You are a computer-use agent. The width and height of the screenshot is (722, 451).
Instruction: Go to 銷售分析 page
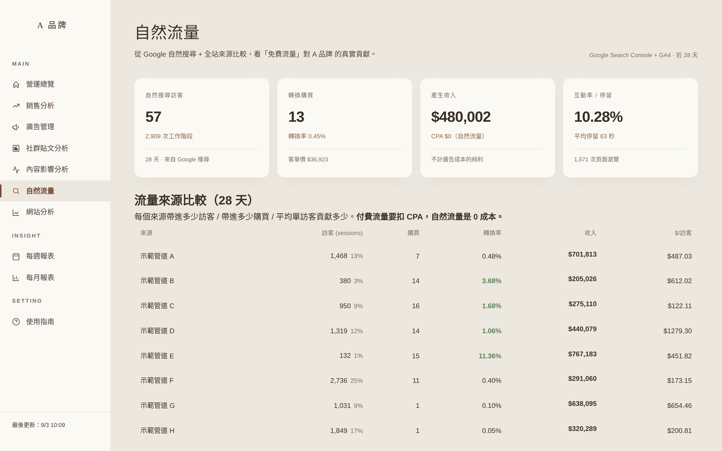point(55,106)
